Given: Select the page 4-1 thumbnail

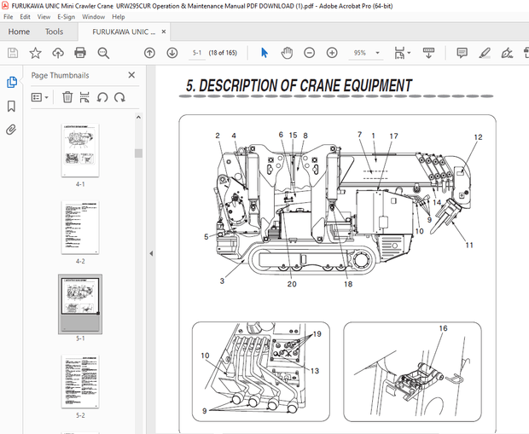Looking at the screenshot, I should click(x=80, y=150).
